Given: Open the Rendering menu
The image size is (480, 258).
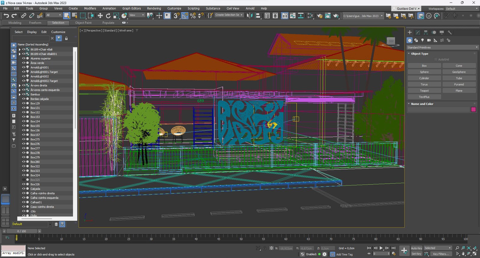Looking at the screenshot, I should click(154, 8).
